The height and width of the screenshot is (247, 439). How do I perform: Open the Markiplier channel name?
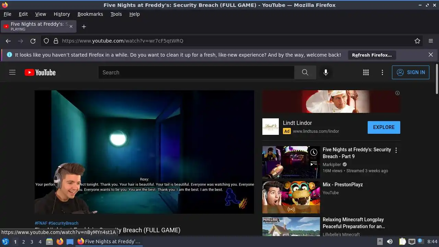pyautogui.click(x=332, y=164)
